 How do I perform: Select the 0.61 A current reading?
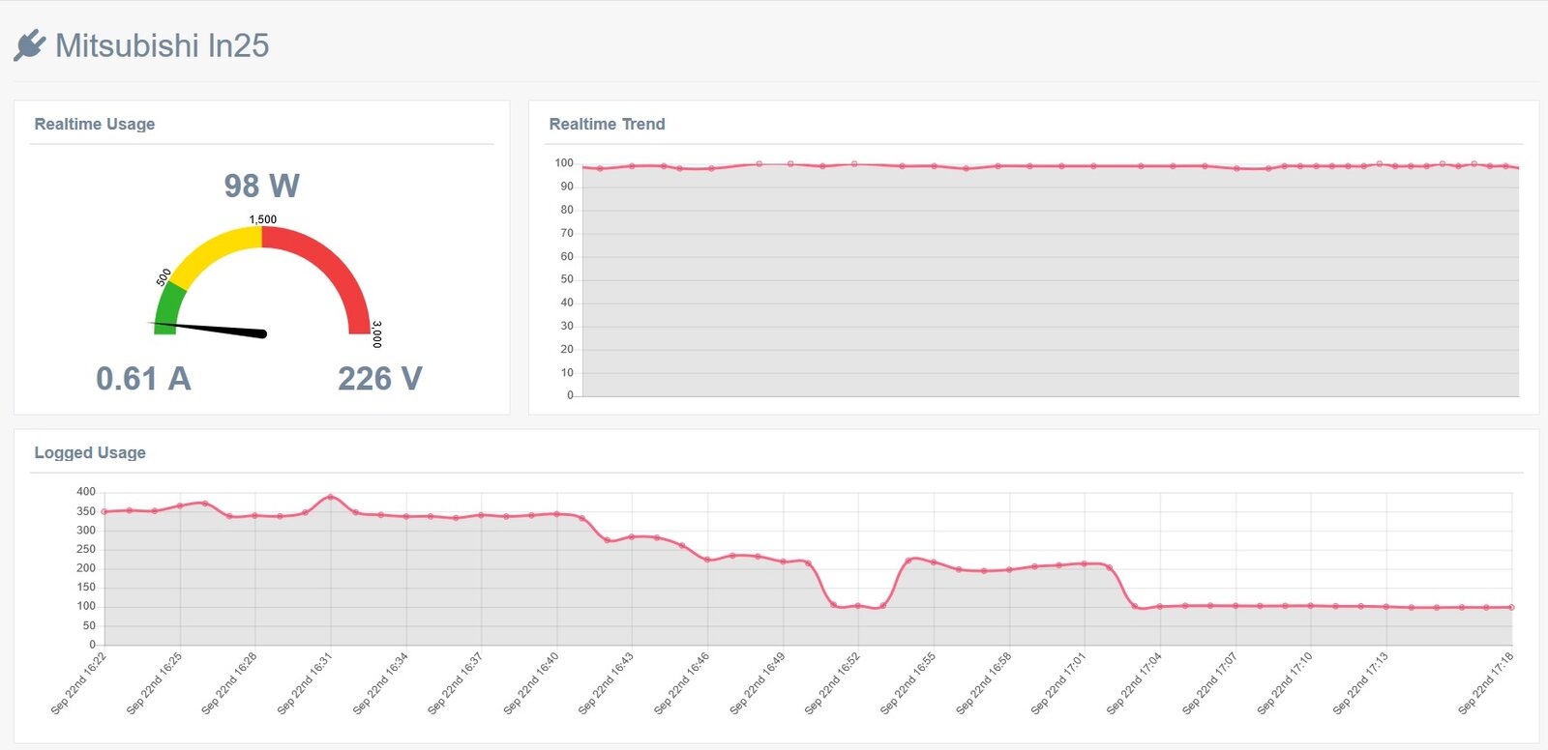(143, 379)
